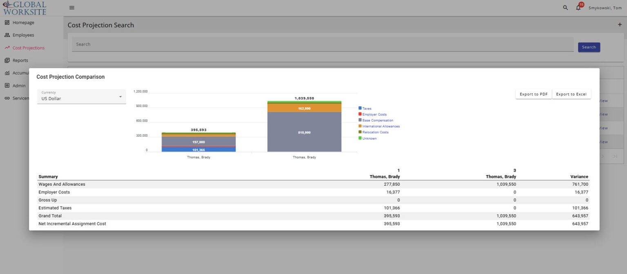Click the Employer Costs row label
Viewport: 627px width, 274px height.
(x=54, y=192)
